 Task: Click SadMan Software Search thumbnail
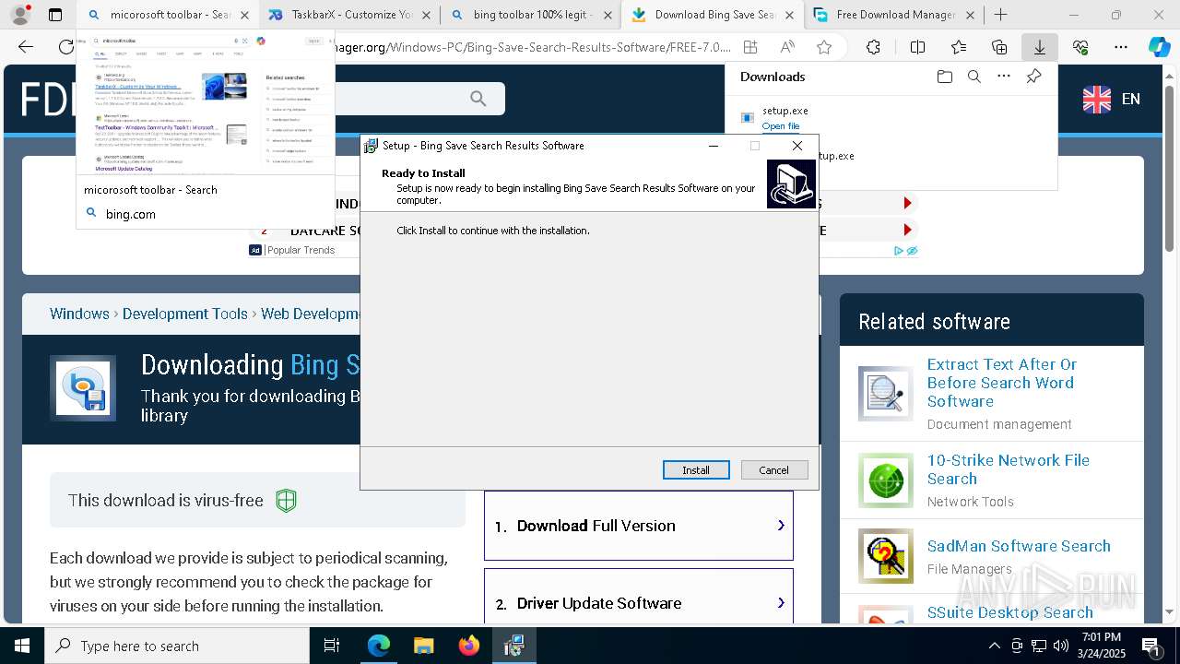[x=886, y=556]
